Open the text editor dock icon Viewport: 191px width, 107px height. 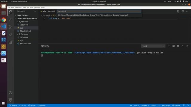point(4,33)
